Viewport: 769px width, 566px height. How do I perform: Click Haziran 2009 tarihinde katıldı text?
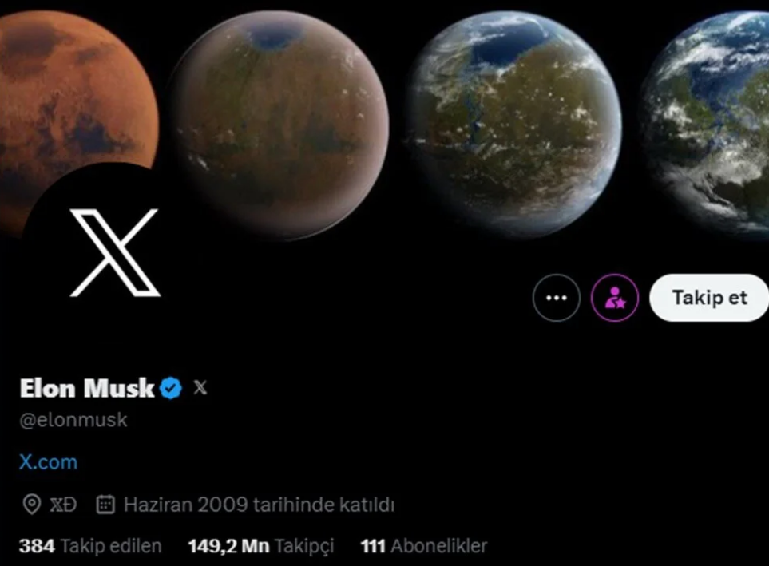tap(259, 505)
